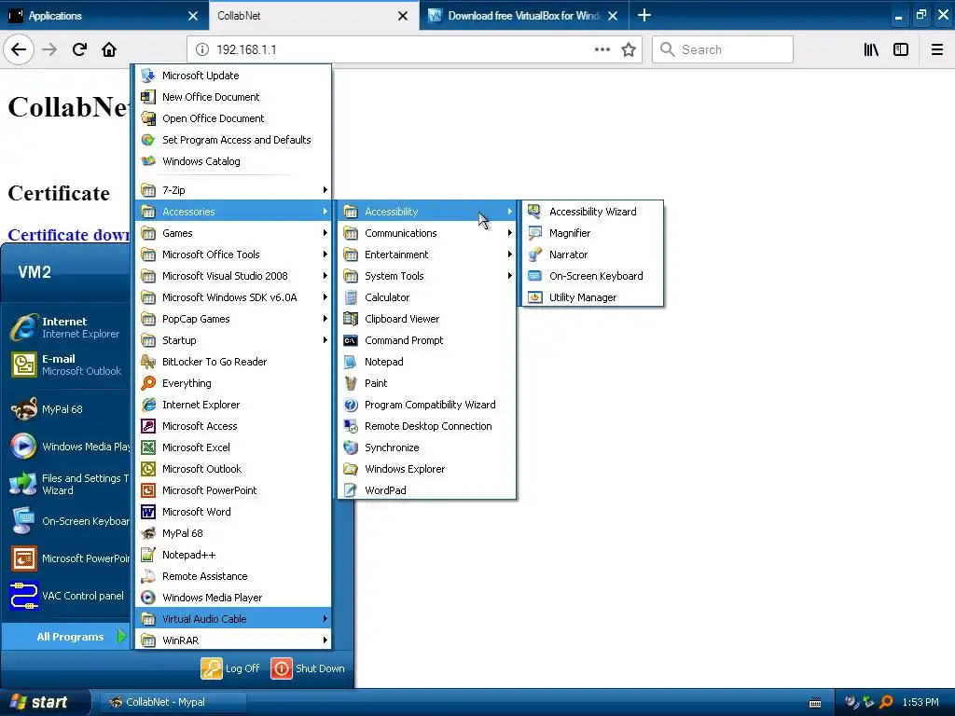
Task: Expand Microsoft Windows SDK v6.0A submenu
Action: [233, 297]
